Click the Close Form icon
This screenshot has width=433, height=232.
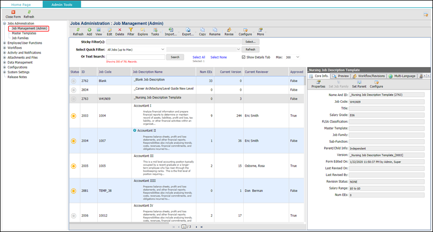13,12
